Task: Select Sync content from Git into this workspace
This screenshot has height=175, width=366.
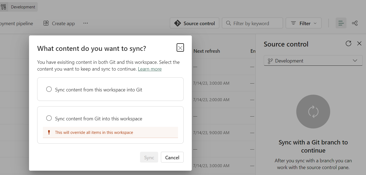Action: pyautogui.click(x=49, y=118)
